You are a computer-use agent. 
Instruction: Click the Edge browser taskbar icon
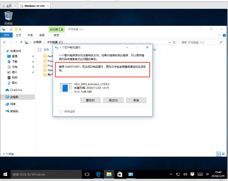[x=98, y=174]
